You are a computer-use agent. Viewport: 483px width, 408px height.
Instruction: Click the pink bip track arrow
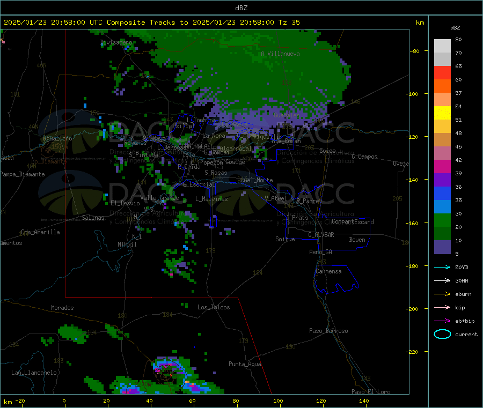pyautogui.click(x=442, y=307)
